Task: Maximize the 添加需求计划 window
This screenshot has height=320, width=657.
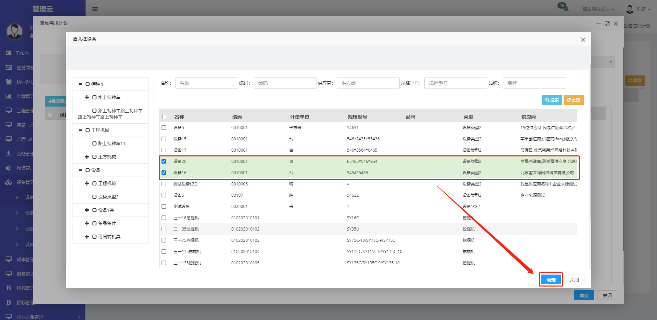Action: pos(607,24)
